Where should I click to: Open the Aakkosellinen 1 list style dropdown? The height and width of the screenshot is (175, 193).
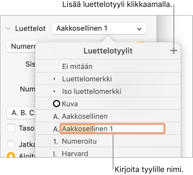point(99,28)
